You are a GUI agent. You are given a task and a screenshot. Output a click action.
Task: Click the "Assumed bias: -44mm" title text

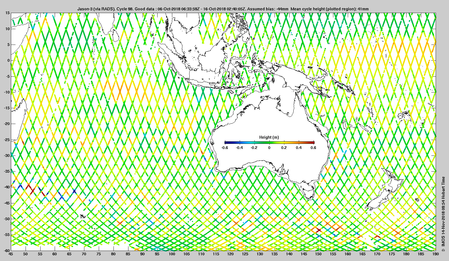[268, 9]
